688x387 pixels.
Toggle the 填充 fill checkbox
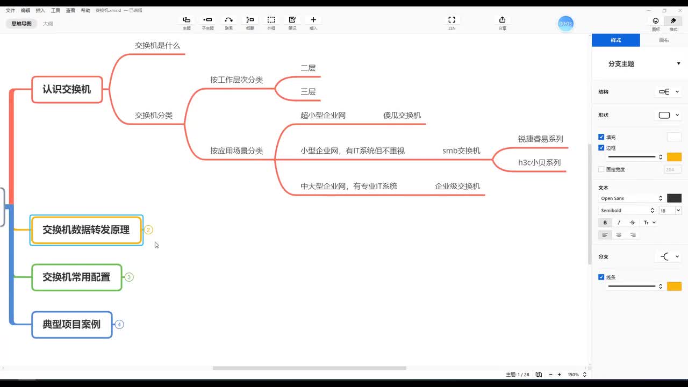(x=601, y=137)
